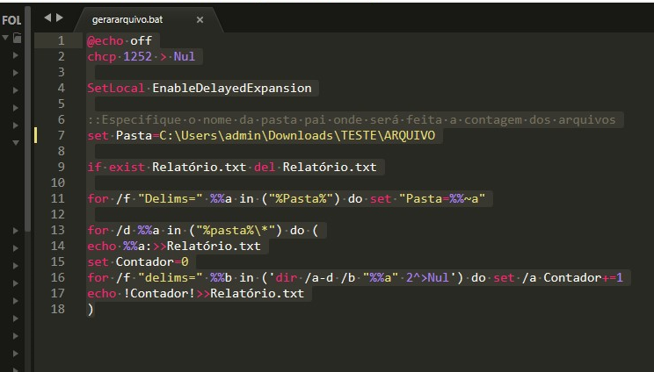Click line number 16 in gutter
This screenshot has height=372, width=654.
[57, 277]
